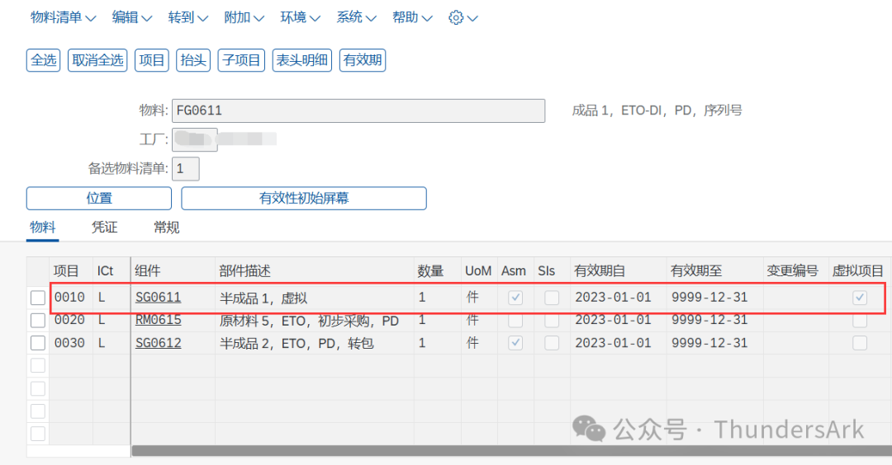Switch to the 凭证 tab
This screenshot has height=465, width=892.
pyautogui.click(x=105, y=228)
